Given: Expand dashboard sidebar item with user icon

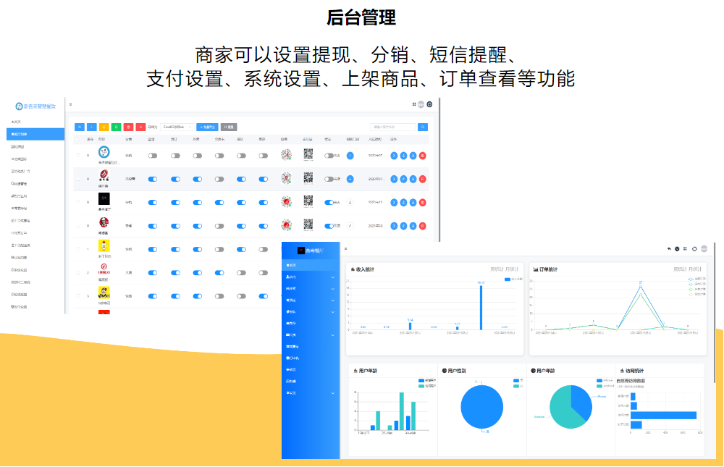Looking at the screenshot, I should click(311, 277).
